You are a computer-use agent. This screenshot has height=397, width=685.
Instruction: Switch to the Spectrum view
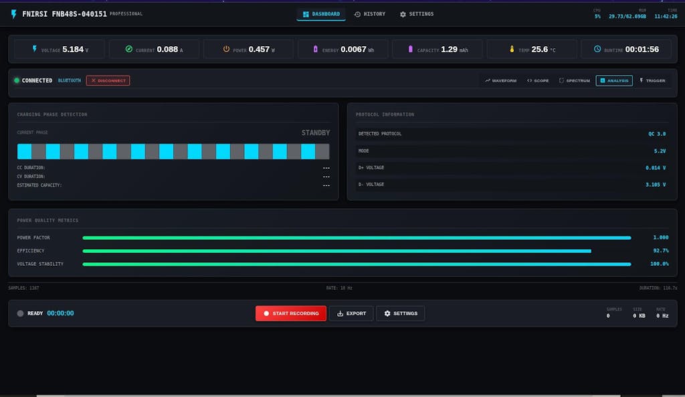(575, 81)
